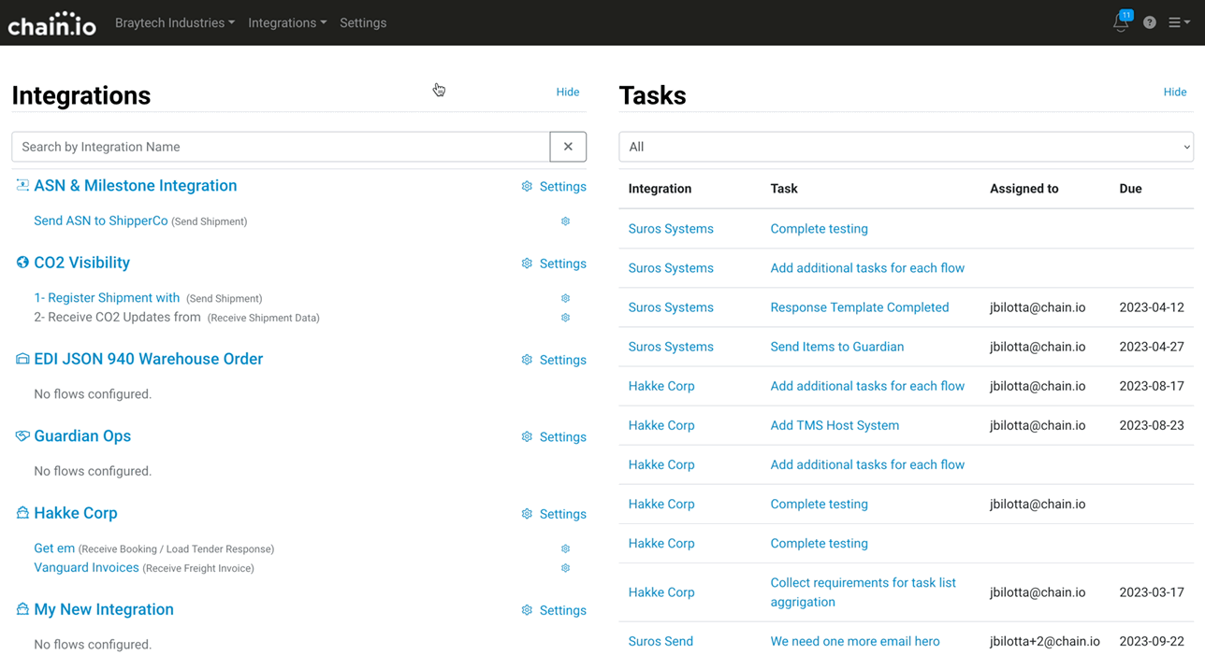The width and height of the screenshot is (1205, 655).
Task: Click the CO2 Visibility globe icon
Action: pos(22,263)
